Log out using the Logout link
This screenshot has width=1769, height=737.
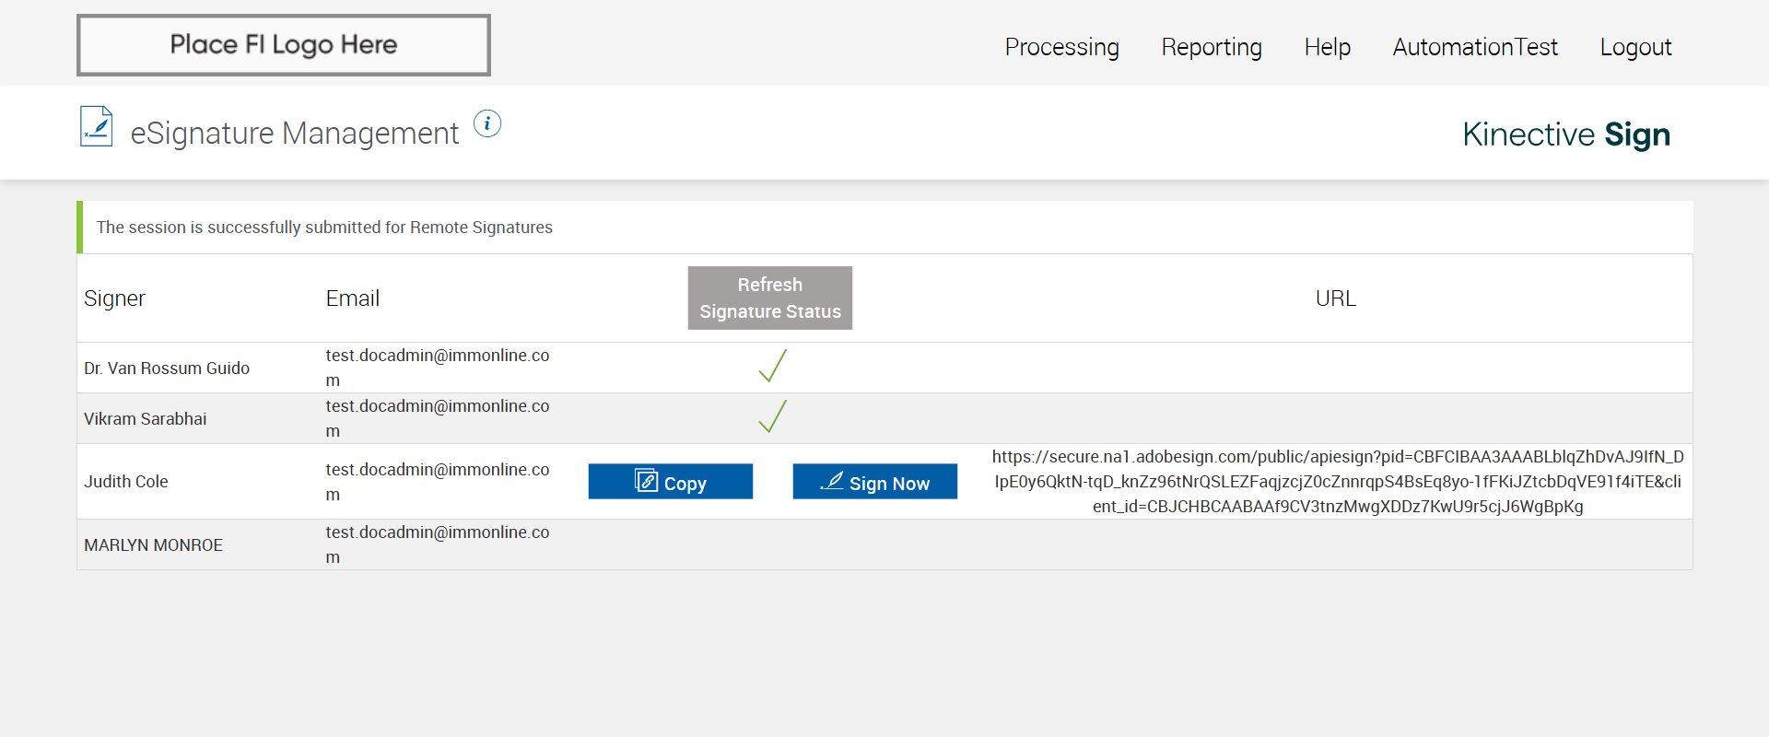(x=1635, y=47)
